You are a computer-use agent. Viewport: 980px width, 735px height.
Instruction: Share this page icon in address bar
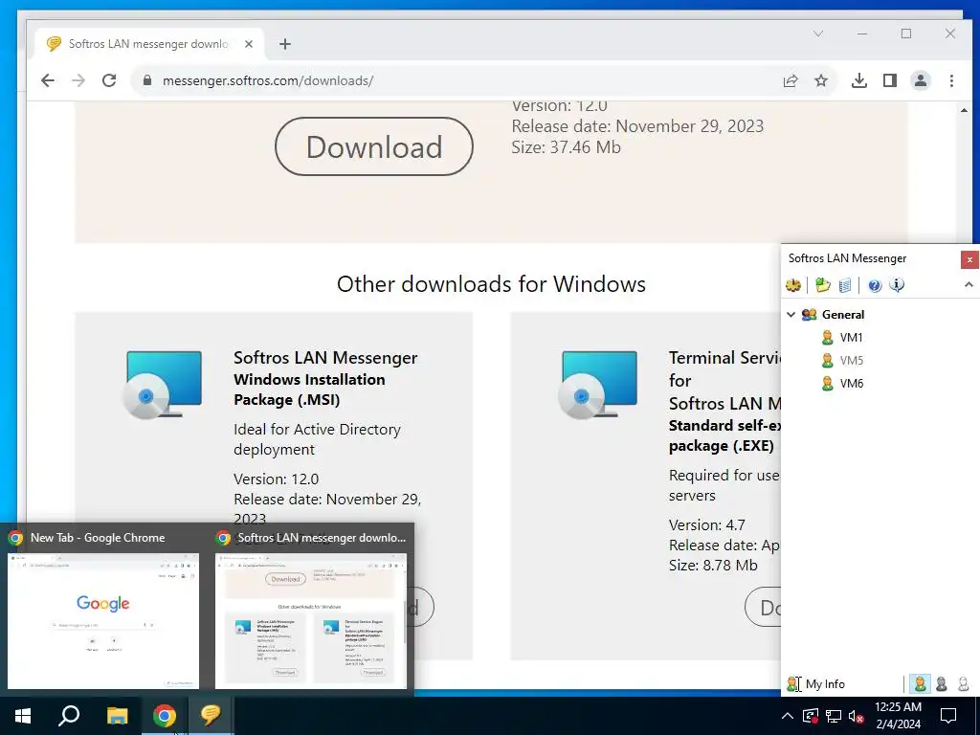click(x=791, y=80)
